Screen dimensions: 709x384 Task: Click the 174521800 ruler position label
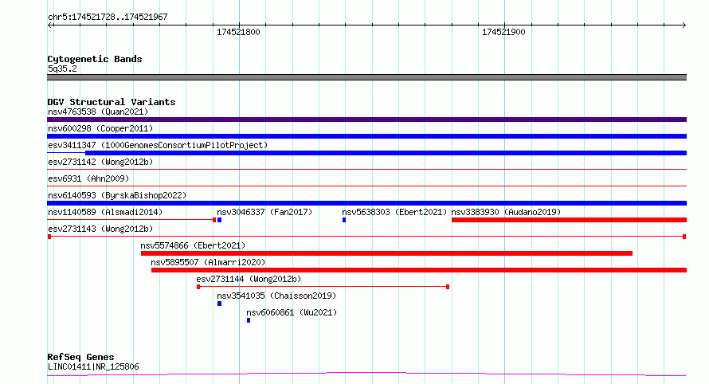(x=238, y=32)
